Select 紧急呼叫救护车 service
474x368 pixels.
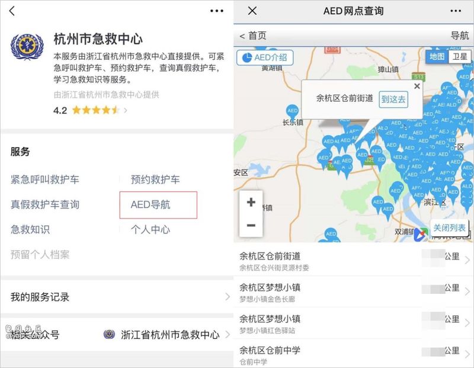(x=45, y=180)
